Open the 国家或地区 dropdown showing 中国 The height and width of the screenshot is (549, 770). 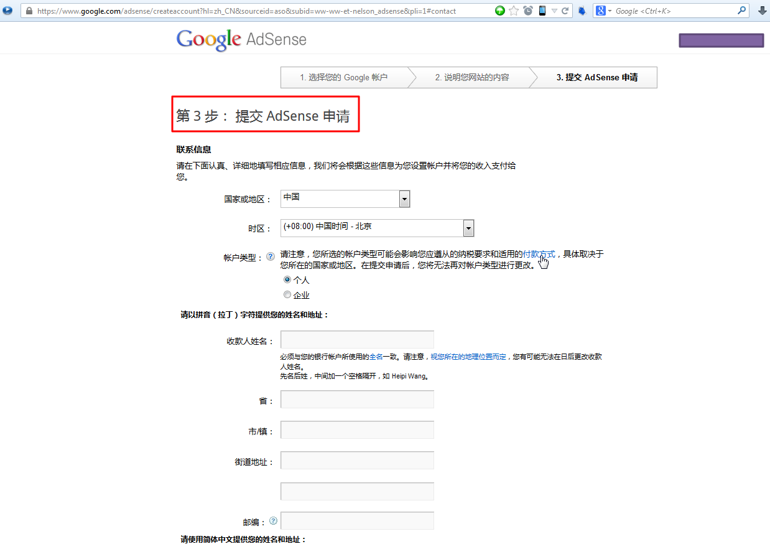click(345, 199)
